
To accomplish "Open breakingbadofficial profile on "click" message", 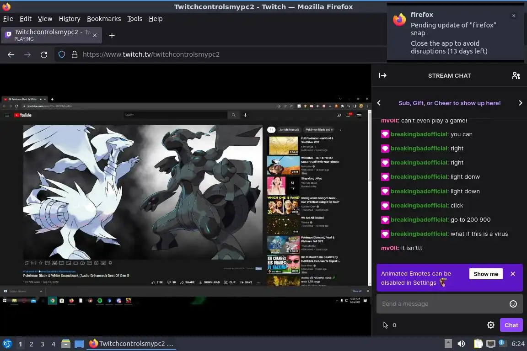I will pyautogui.click(x=419, y=205).
